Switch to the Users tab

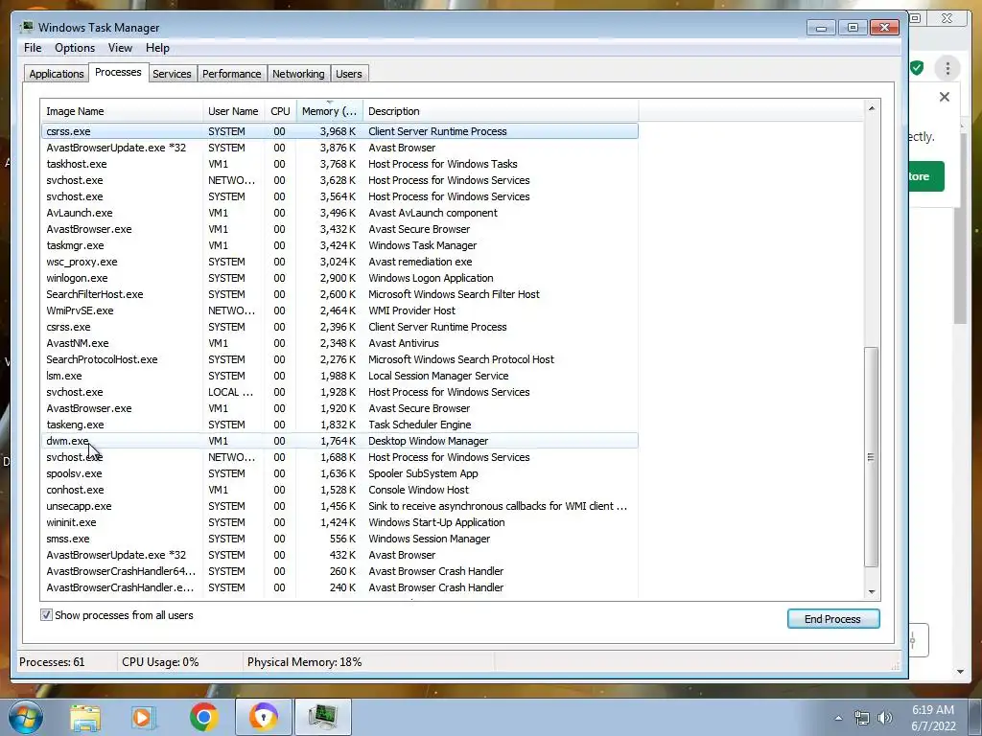pos(348,74)
